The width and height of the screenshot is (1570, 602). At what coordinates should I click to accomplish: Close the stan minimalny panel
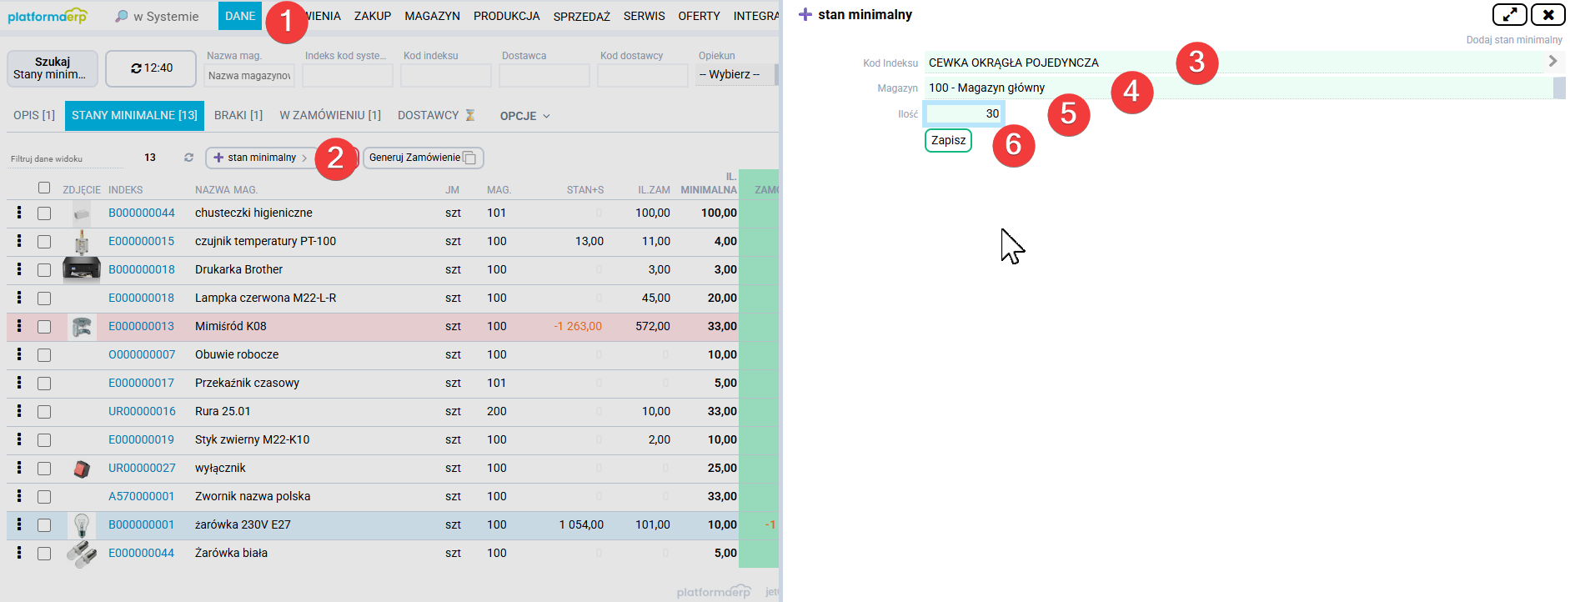click(x=1548, y=15)
